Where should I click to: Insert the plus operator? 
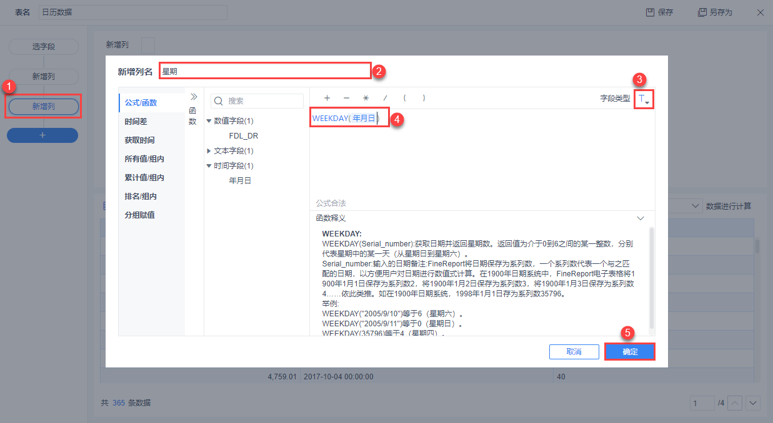(x=327, y=98)
